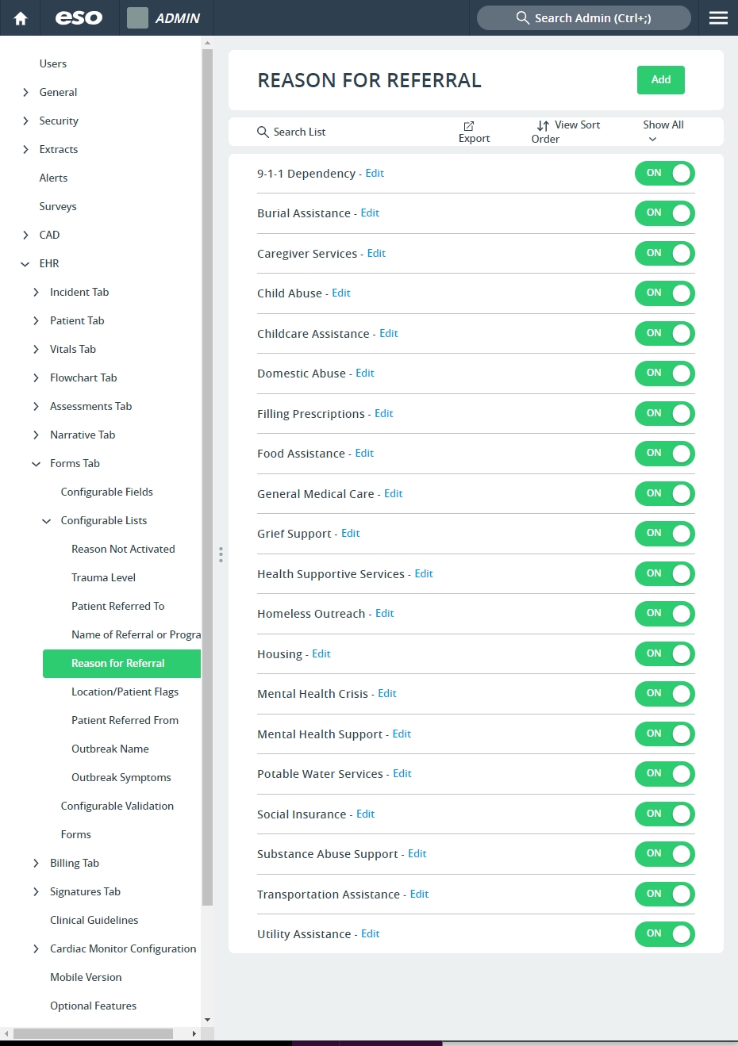Open Outbreak Symptoms list item
The width and height of the screenshot is (738, 1046).
click(x=121, y=777)
